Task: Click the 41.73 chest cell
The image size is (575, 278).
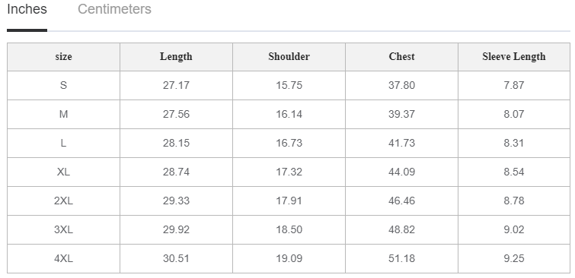Action: click(x=401, y=143)
